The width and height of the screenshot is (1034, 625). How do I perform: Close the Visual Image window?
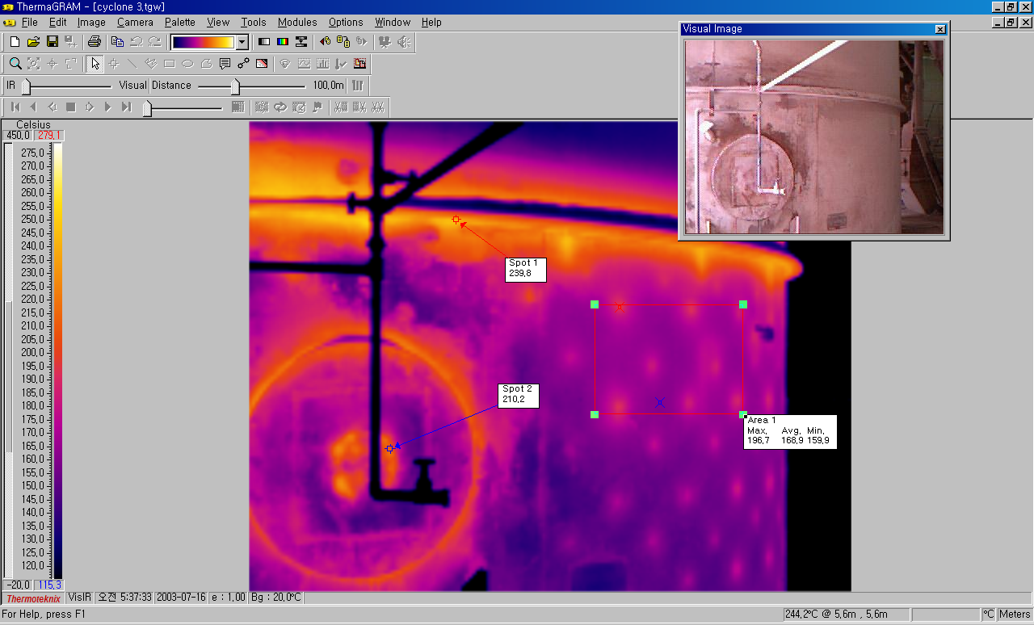(x=939, y=29)
